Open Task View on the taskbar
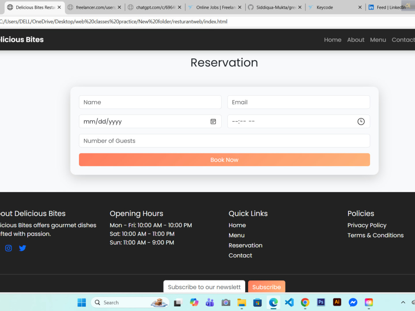 (x=178, y=302)
